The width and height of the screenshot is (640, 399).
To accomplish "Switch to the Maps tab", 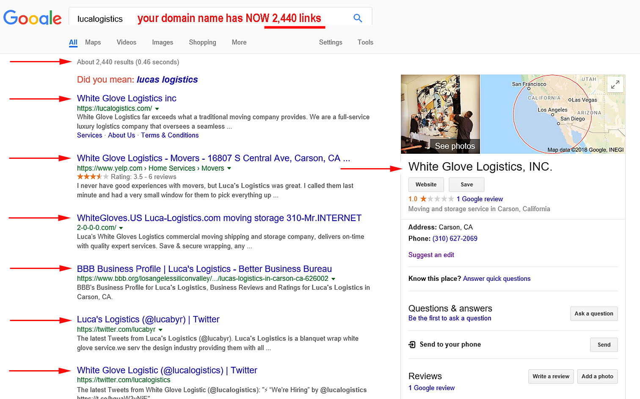I will click(x=93, y=42).
